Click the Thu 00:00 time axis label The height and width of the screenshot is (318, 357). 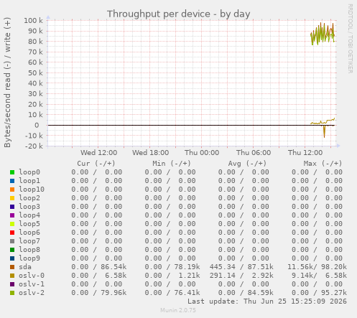[x=202, y=153]
